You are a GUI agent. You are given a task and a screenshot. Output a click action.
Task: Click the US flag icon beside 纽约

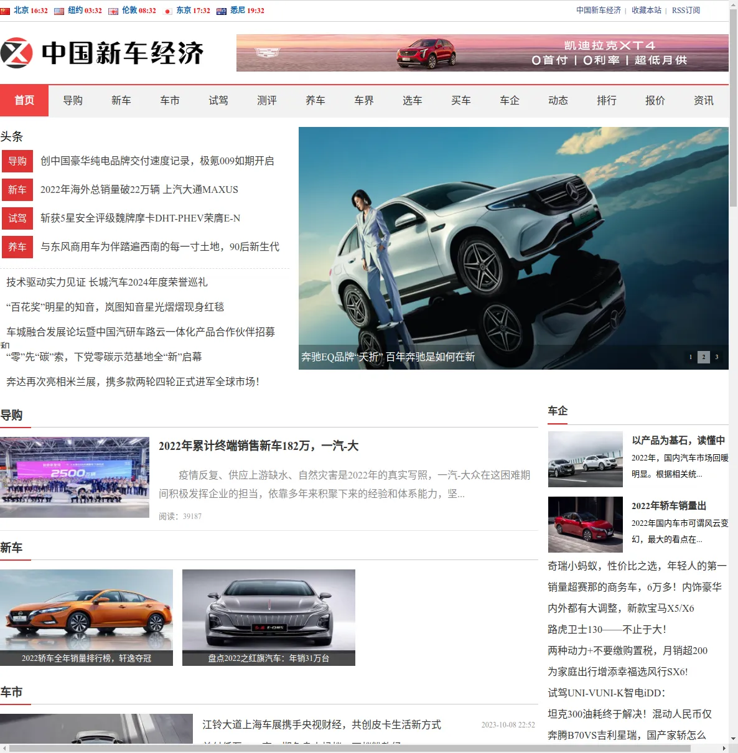click(x=59, y=11)
